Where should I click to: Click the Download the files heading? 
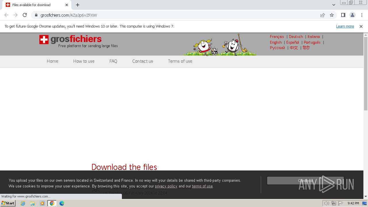click(x=124, y=167)
